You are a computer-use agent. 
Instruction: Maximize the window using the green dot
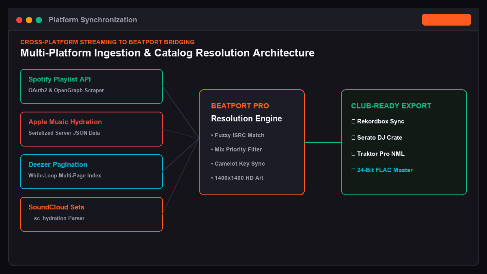click(39, 20)
